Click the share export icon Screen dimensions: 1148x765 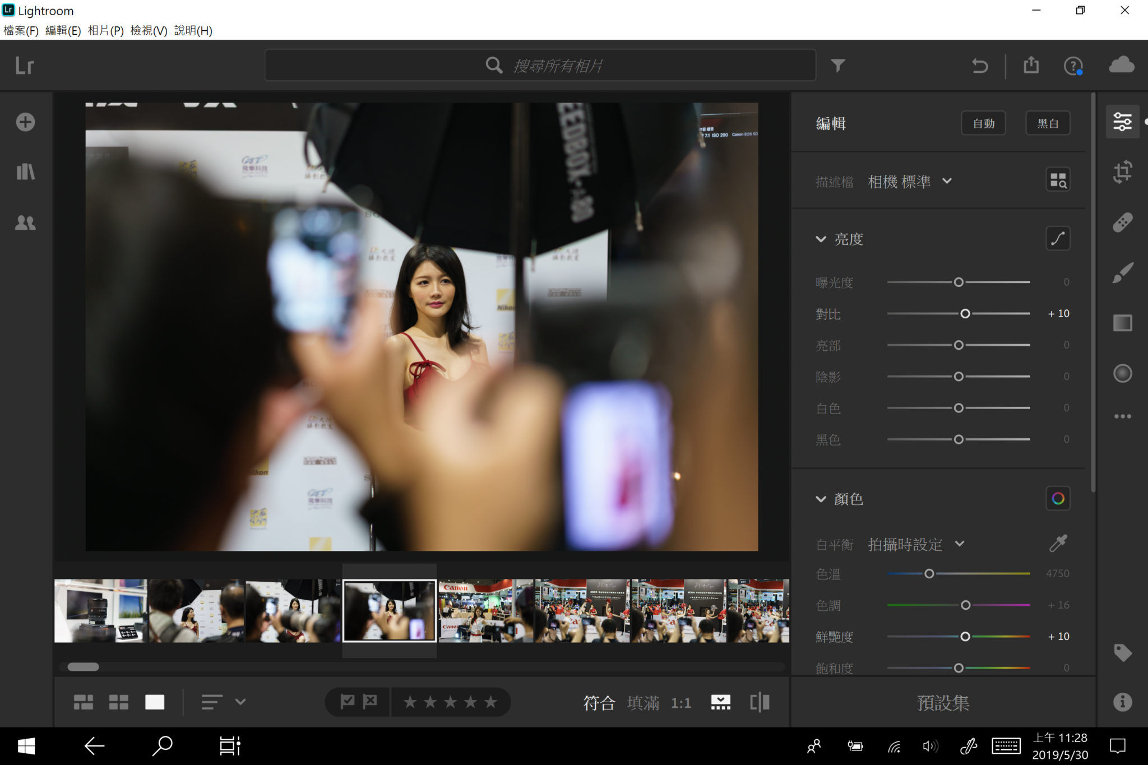coord(1031,65)
